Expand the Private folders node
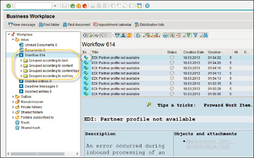This screenshot has height=158, width=254. 13,107
